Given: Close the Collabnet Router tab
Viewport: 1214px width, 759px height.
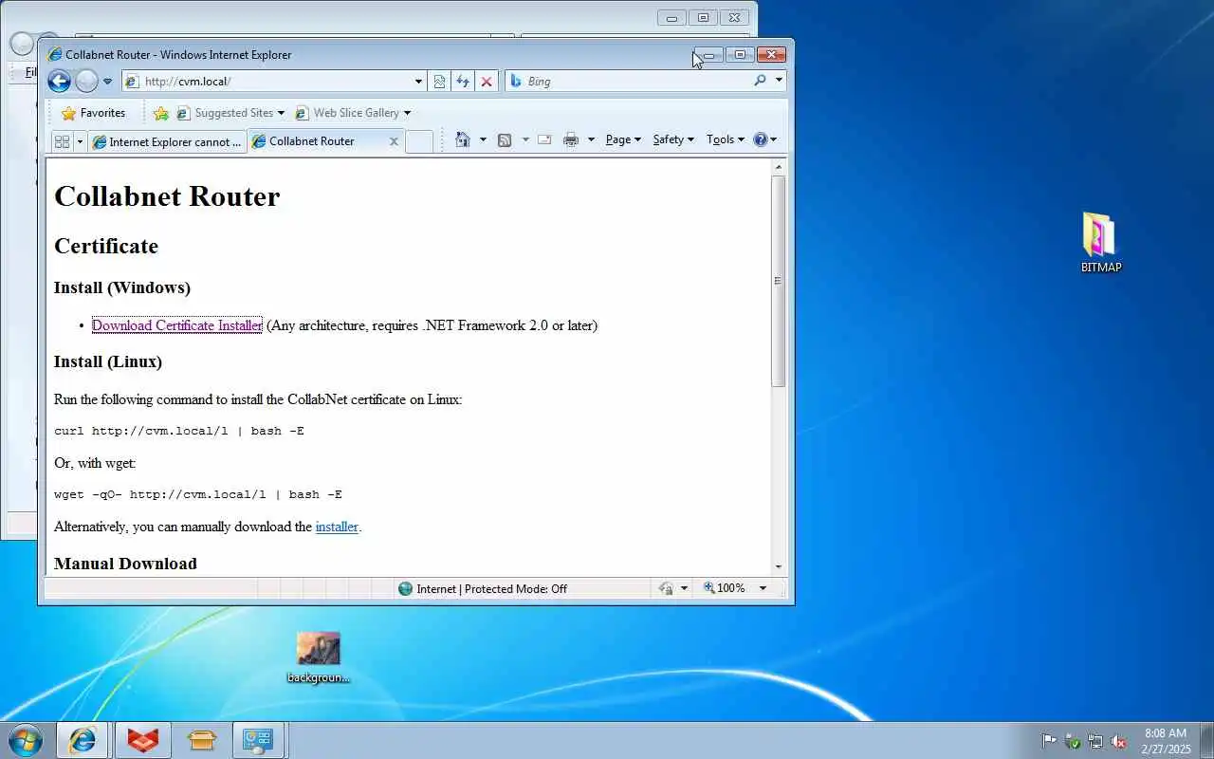Looking at the screenshot, I should [394, 141].
